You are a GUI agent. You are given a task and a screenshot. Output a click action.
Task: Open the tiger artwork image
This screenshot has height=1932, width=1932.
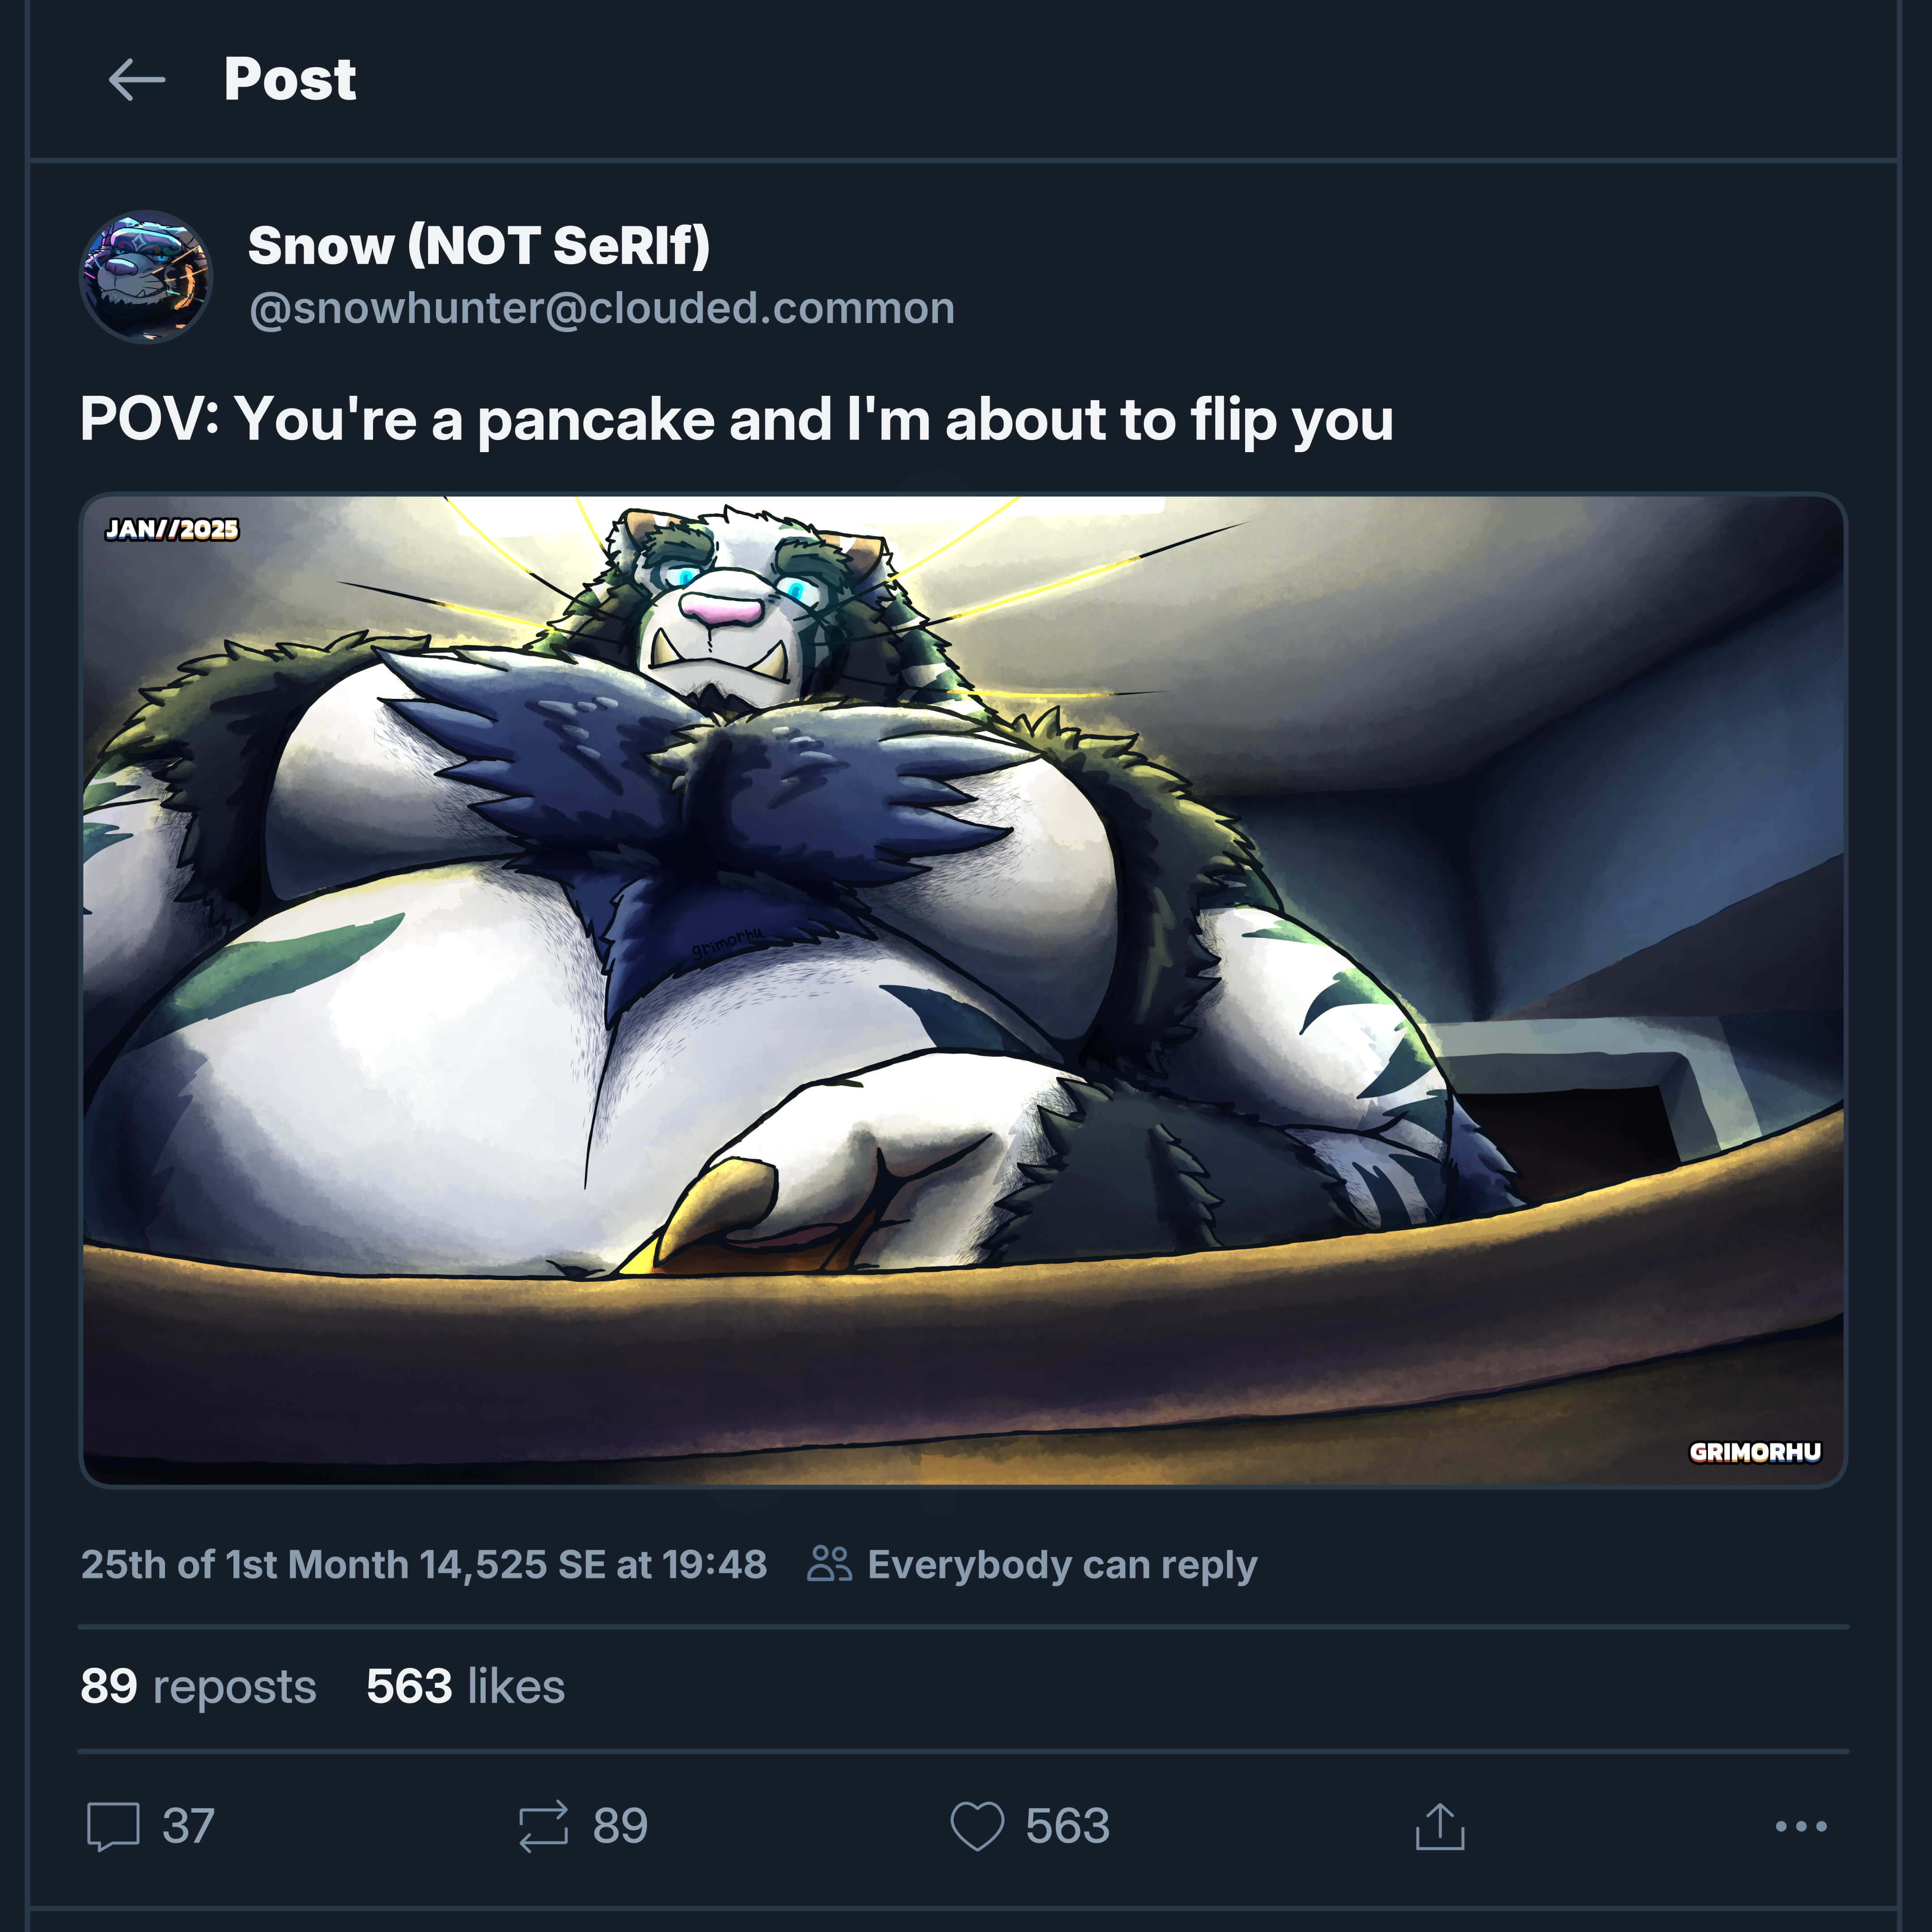(963, 990)
